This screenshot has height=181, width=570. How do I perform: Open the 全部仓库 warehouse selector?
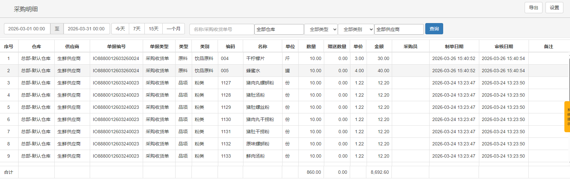pos(279,29)
